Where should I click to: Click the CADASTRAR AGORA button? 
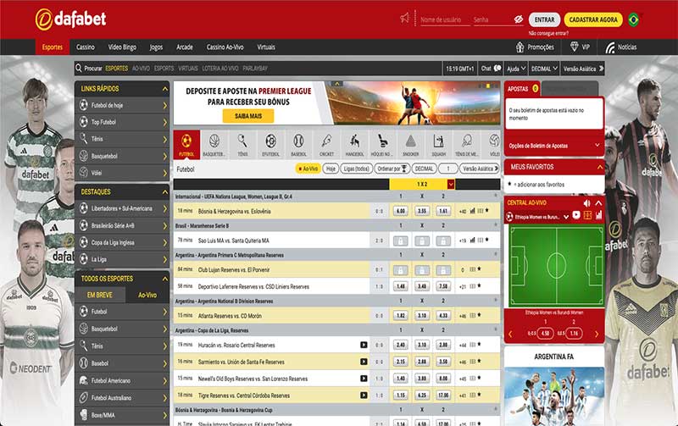tap(593, 19)
